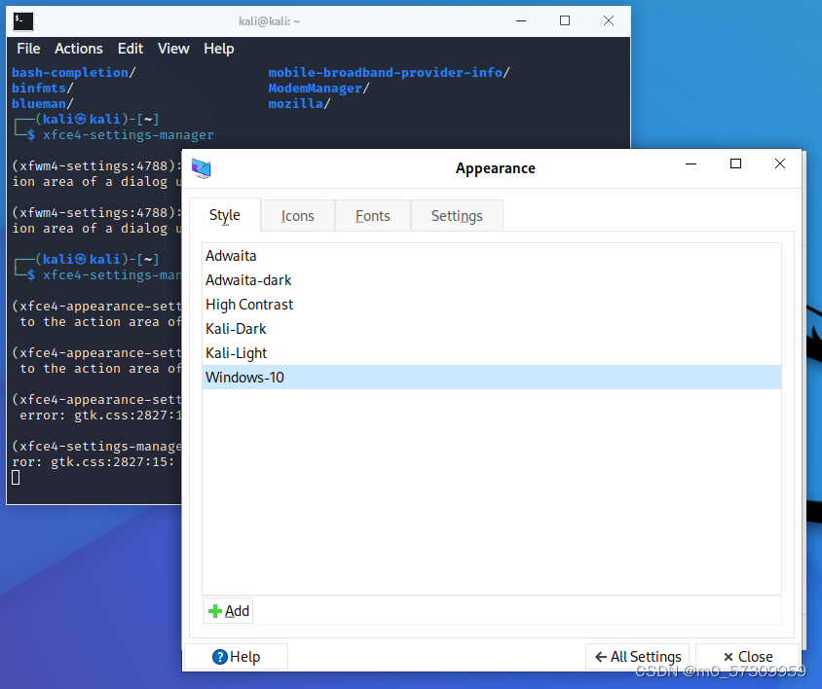Screen dimensions: 822x689
Task: Click the blue question mark Help icon
Action: pyautogui.click(x=220, y=657)
